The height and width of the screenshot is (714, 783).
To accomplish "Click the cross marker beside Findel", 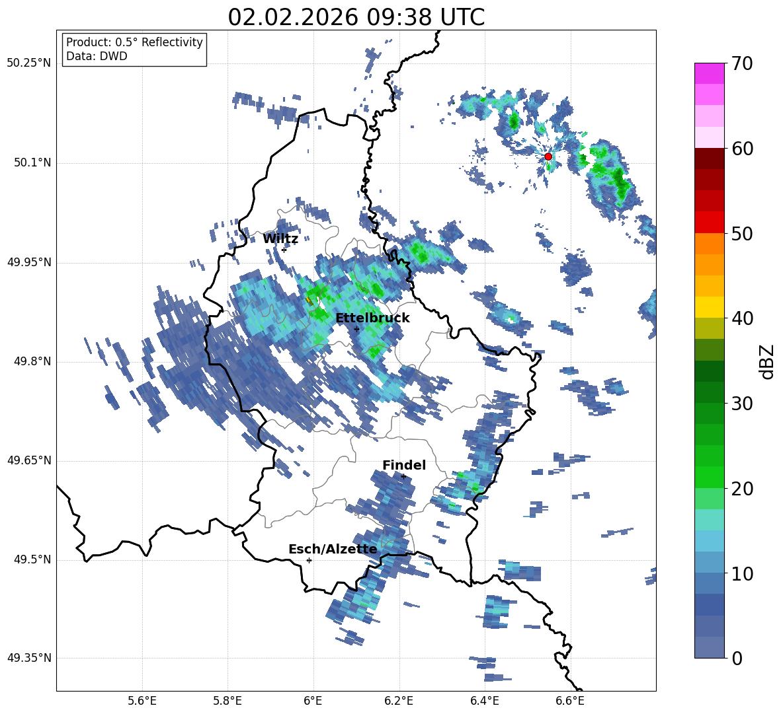I will [x=403, y=477].
